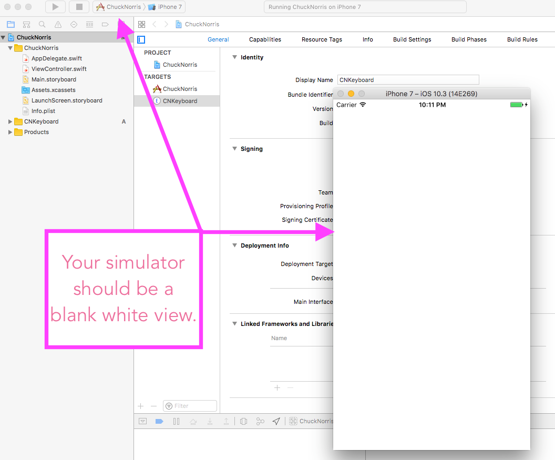The image size is (555, 460).
Task: Switch to the General tab
Action: [x=218, y=39]
